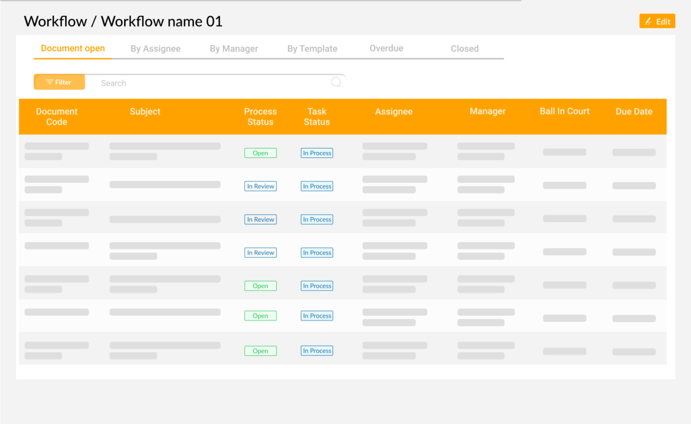This screenshot has width=691, height=424.
Task: Toggle the Overdue tab filter
Action: [x=386, y=48]
